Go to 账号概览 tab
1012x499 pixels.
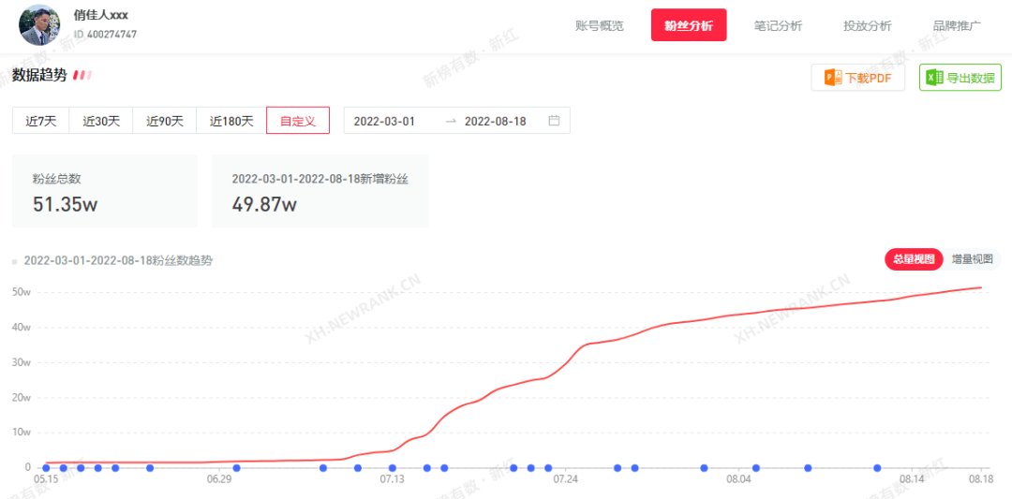(599, 26)
